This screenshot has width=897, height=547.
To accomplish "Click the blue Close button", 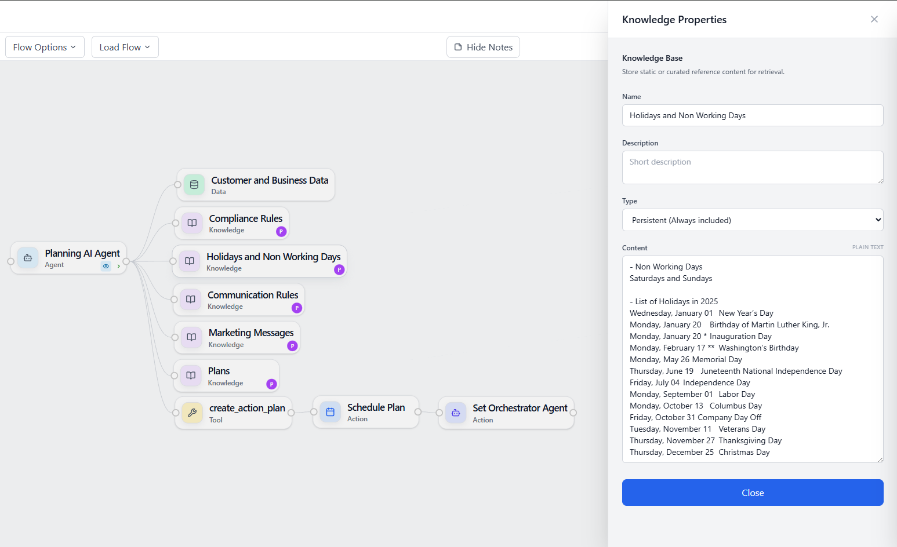I will pyautogui.click(x=752, y=493).
